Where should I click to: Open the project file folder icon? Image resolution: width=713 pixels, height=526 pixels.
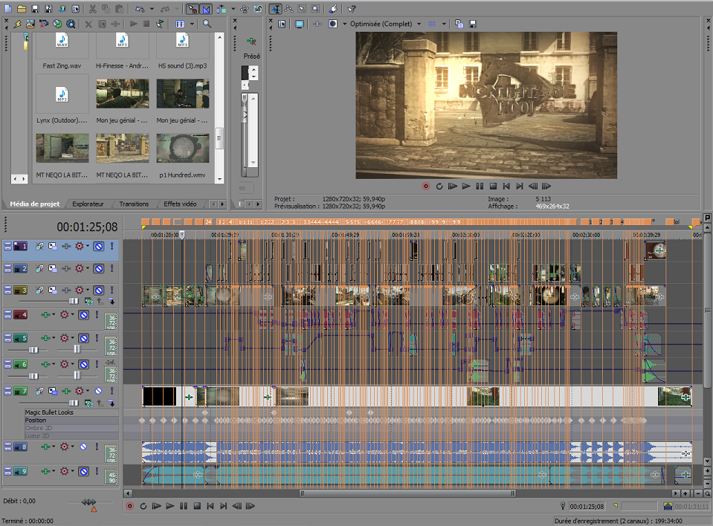22,10
